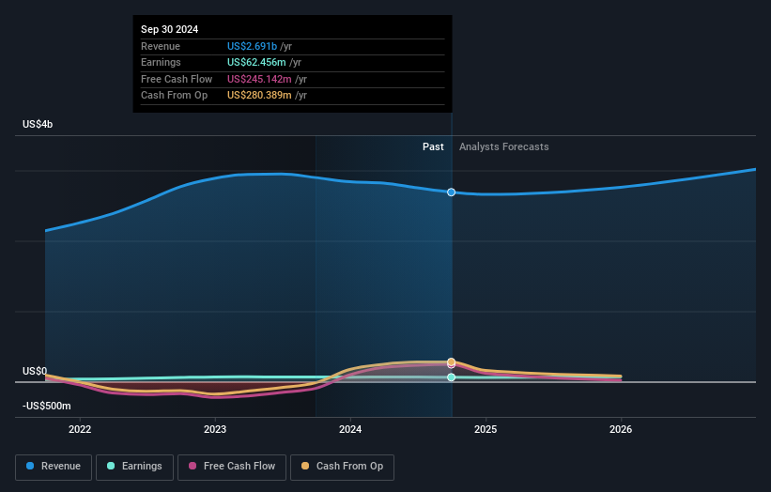Click the 2024 x-axis label

tap(350, 430)
